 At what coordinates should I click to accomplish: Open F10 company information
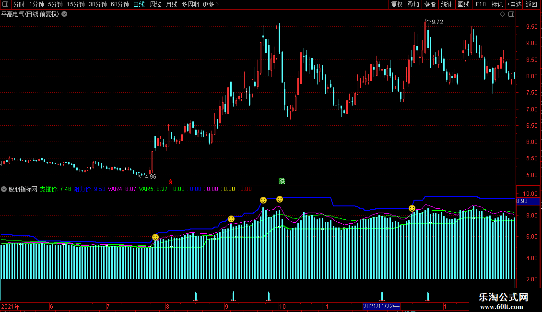pyautogui.click(x=481, y=4)
